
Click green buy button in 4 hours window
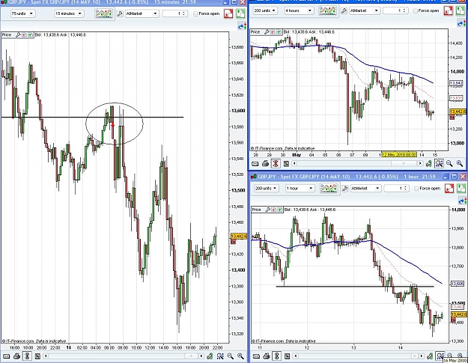(x=461, y=10)
